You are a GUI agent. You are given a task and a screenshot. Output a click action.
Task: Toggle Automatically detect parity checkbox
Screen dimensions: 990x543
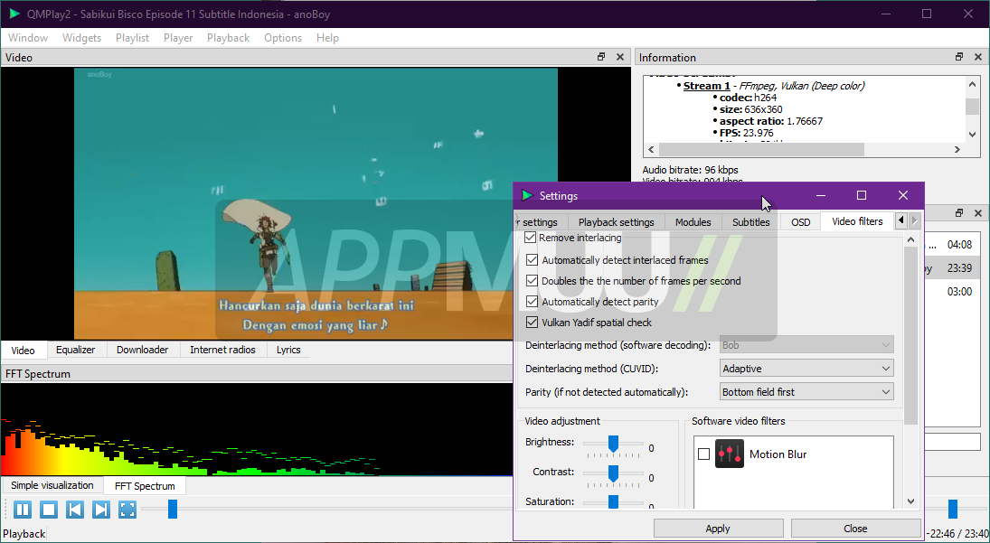533,302
